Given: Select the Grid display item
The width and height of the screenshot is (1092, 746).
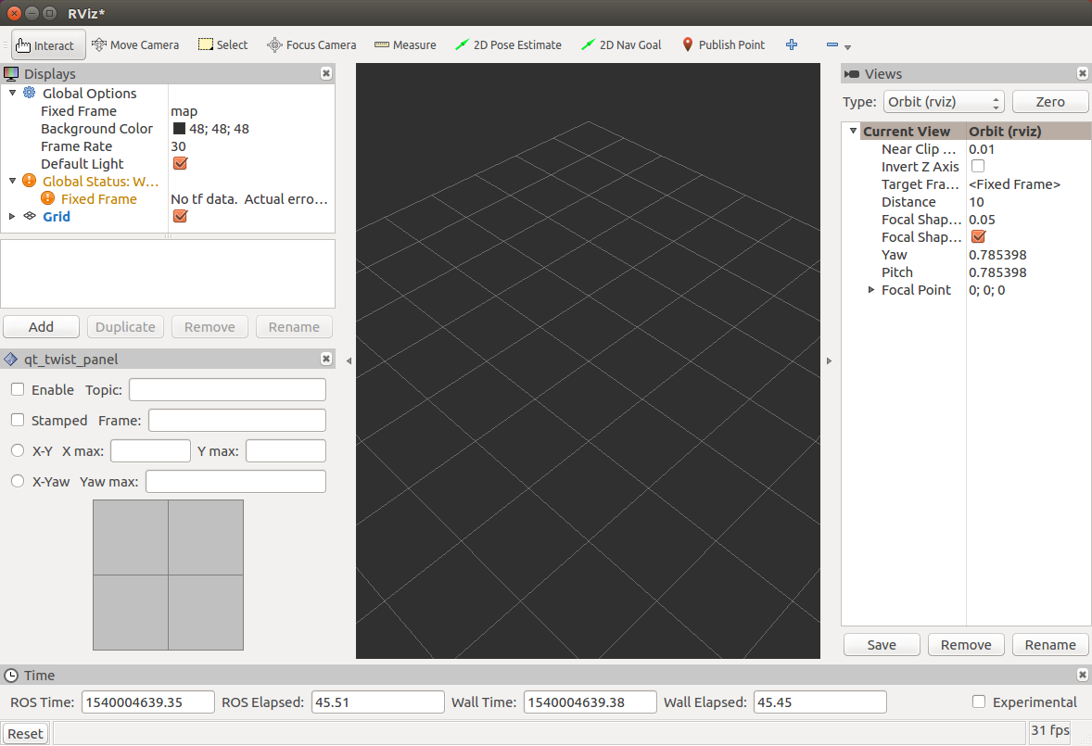Looking at the screenshot, I should 57,216.
